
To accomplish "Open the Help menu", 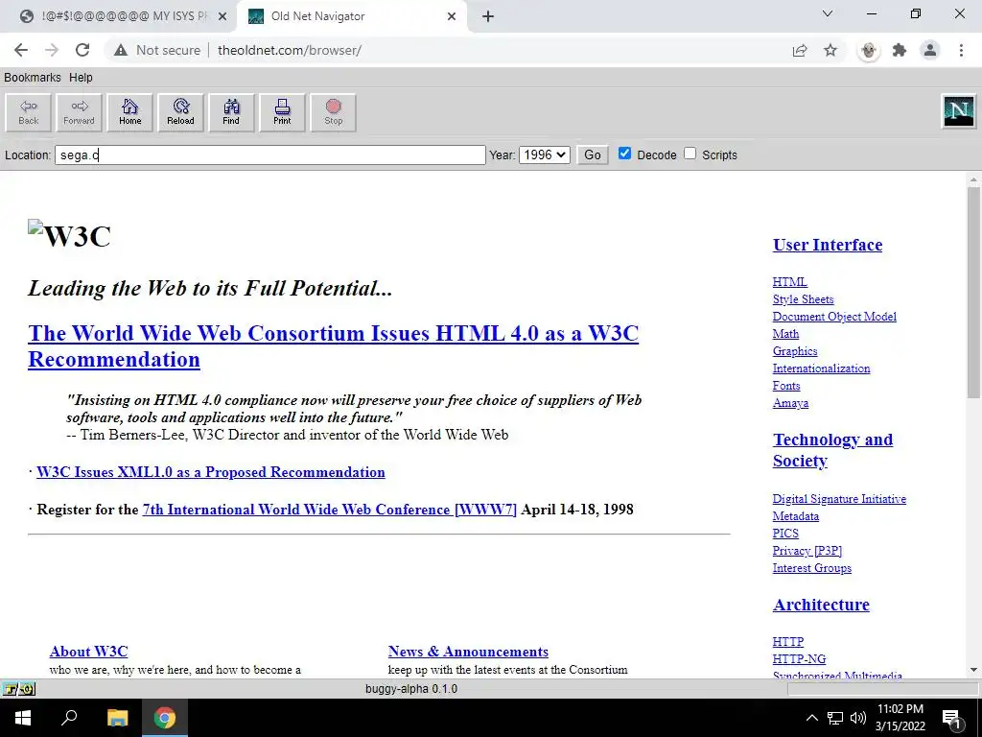I will click(x=81, y=77).
